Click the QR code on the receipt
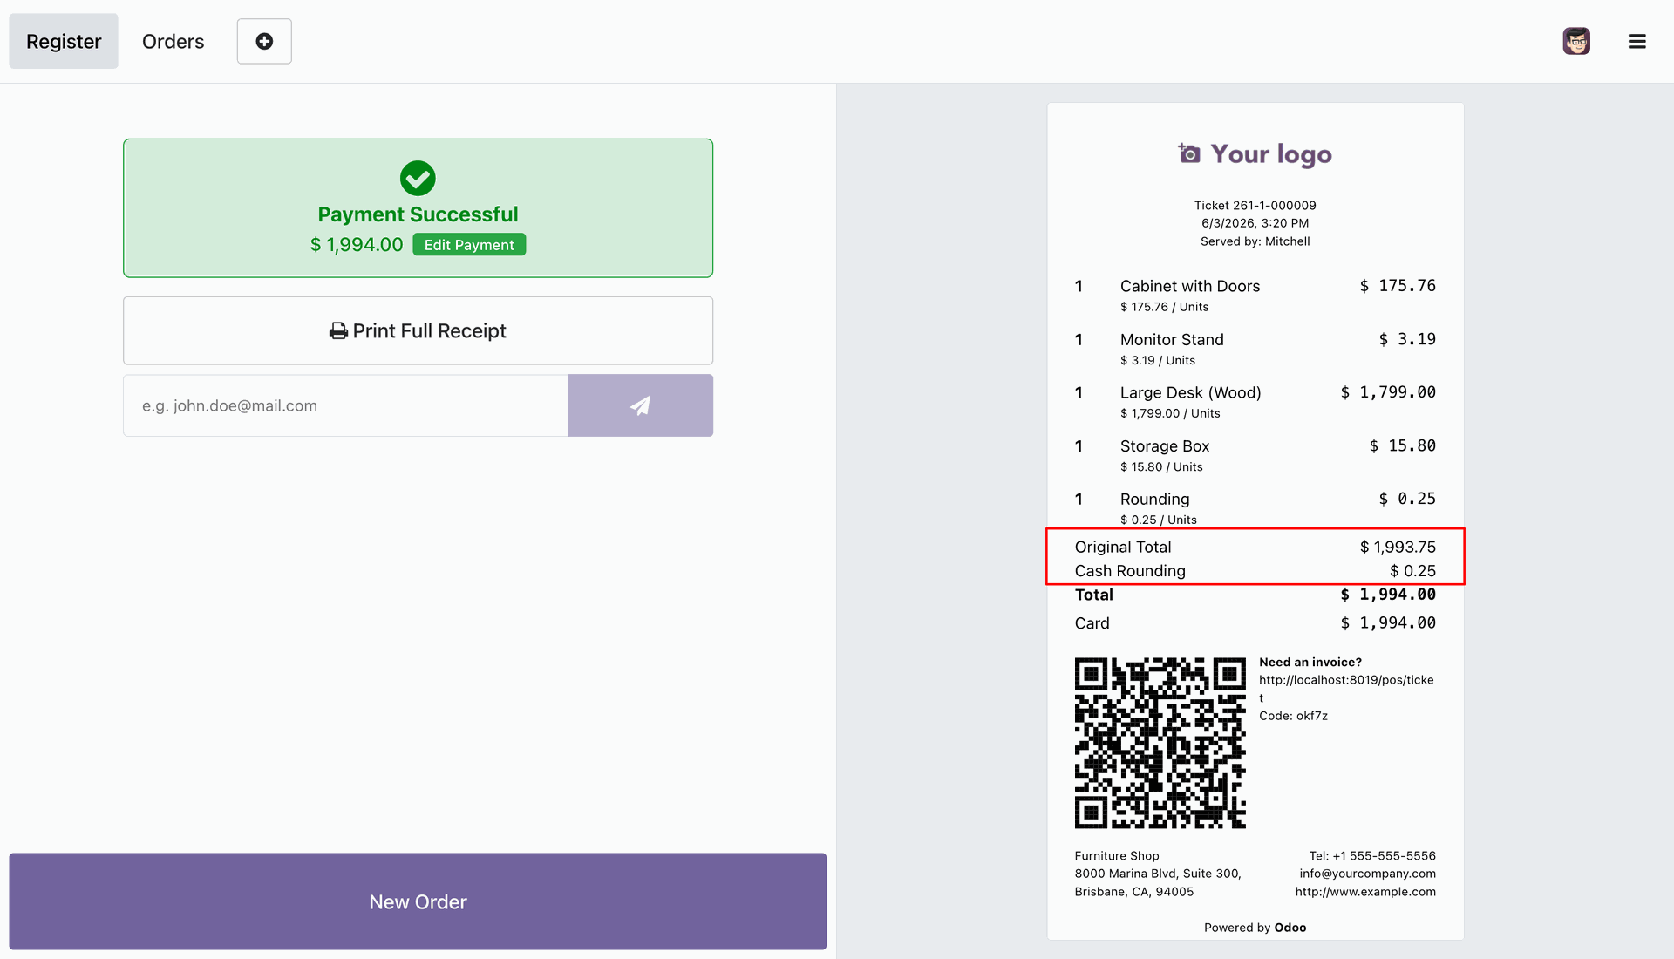 click(1160, 743)
